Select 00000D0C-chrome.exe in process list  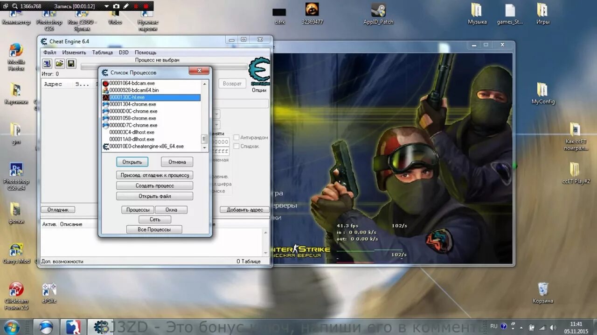pyautogui.click(x=152, y=111)
